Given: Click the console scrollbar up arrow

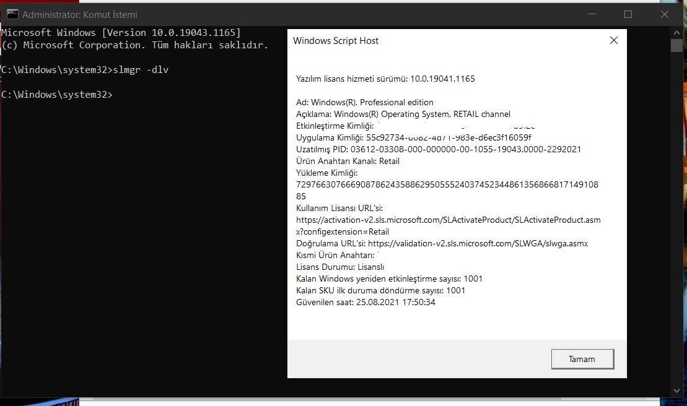Looking at the screenshot, I should [x=676, y=33].
